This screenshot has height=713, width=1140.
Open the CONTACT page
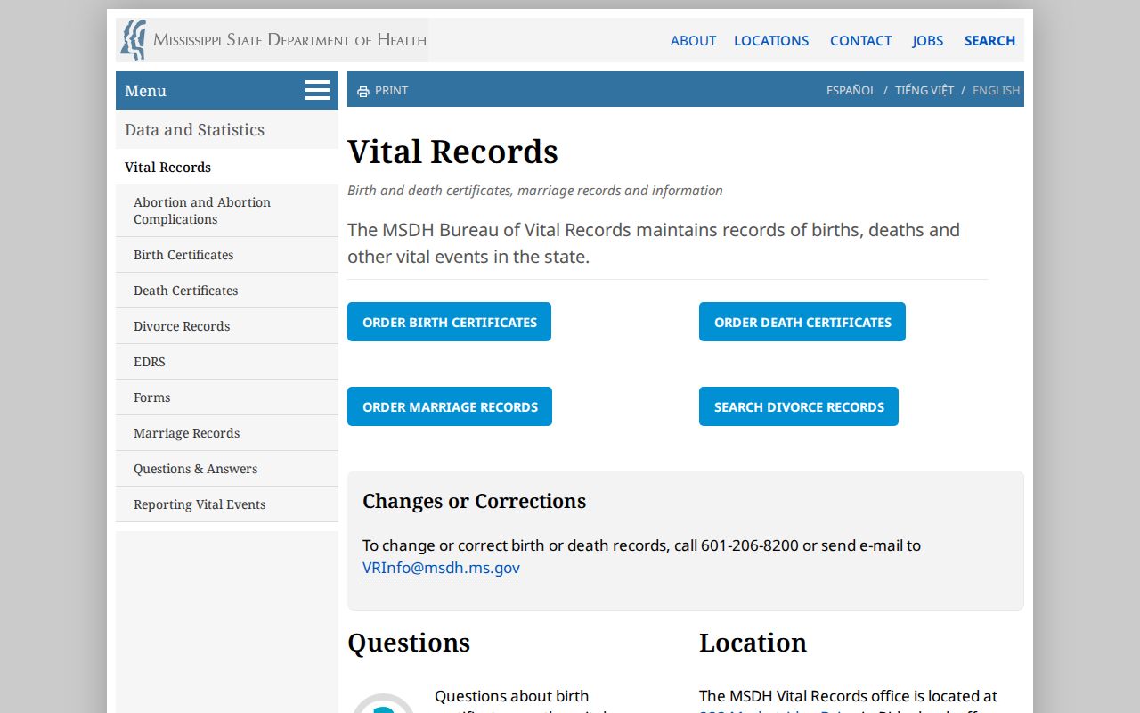tap(860, 40)
